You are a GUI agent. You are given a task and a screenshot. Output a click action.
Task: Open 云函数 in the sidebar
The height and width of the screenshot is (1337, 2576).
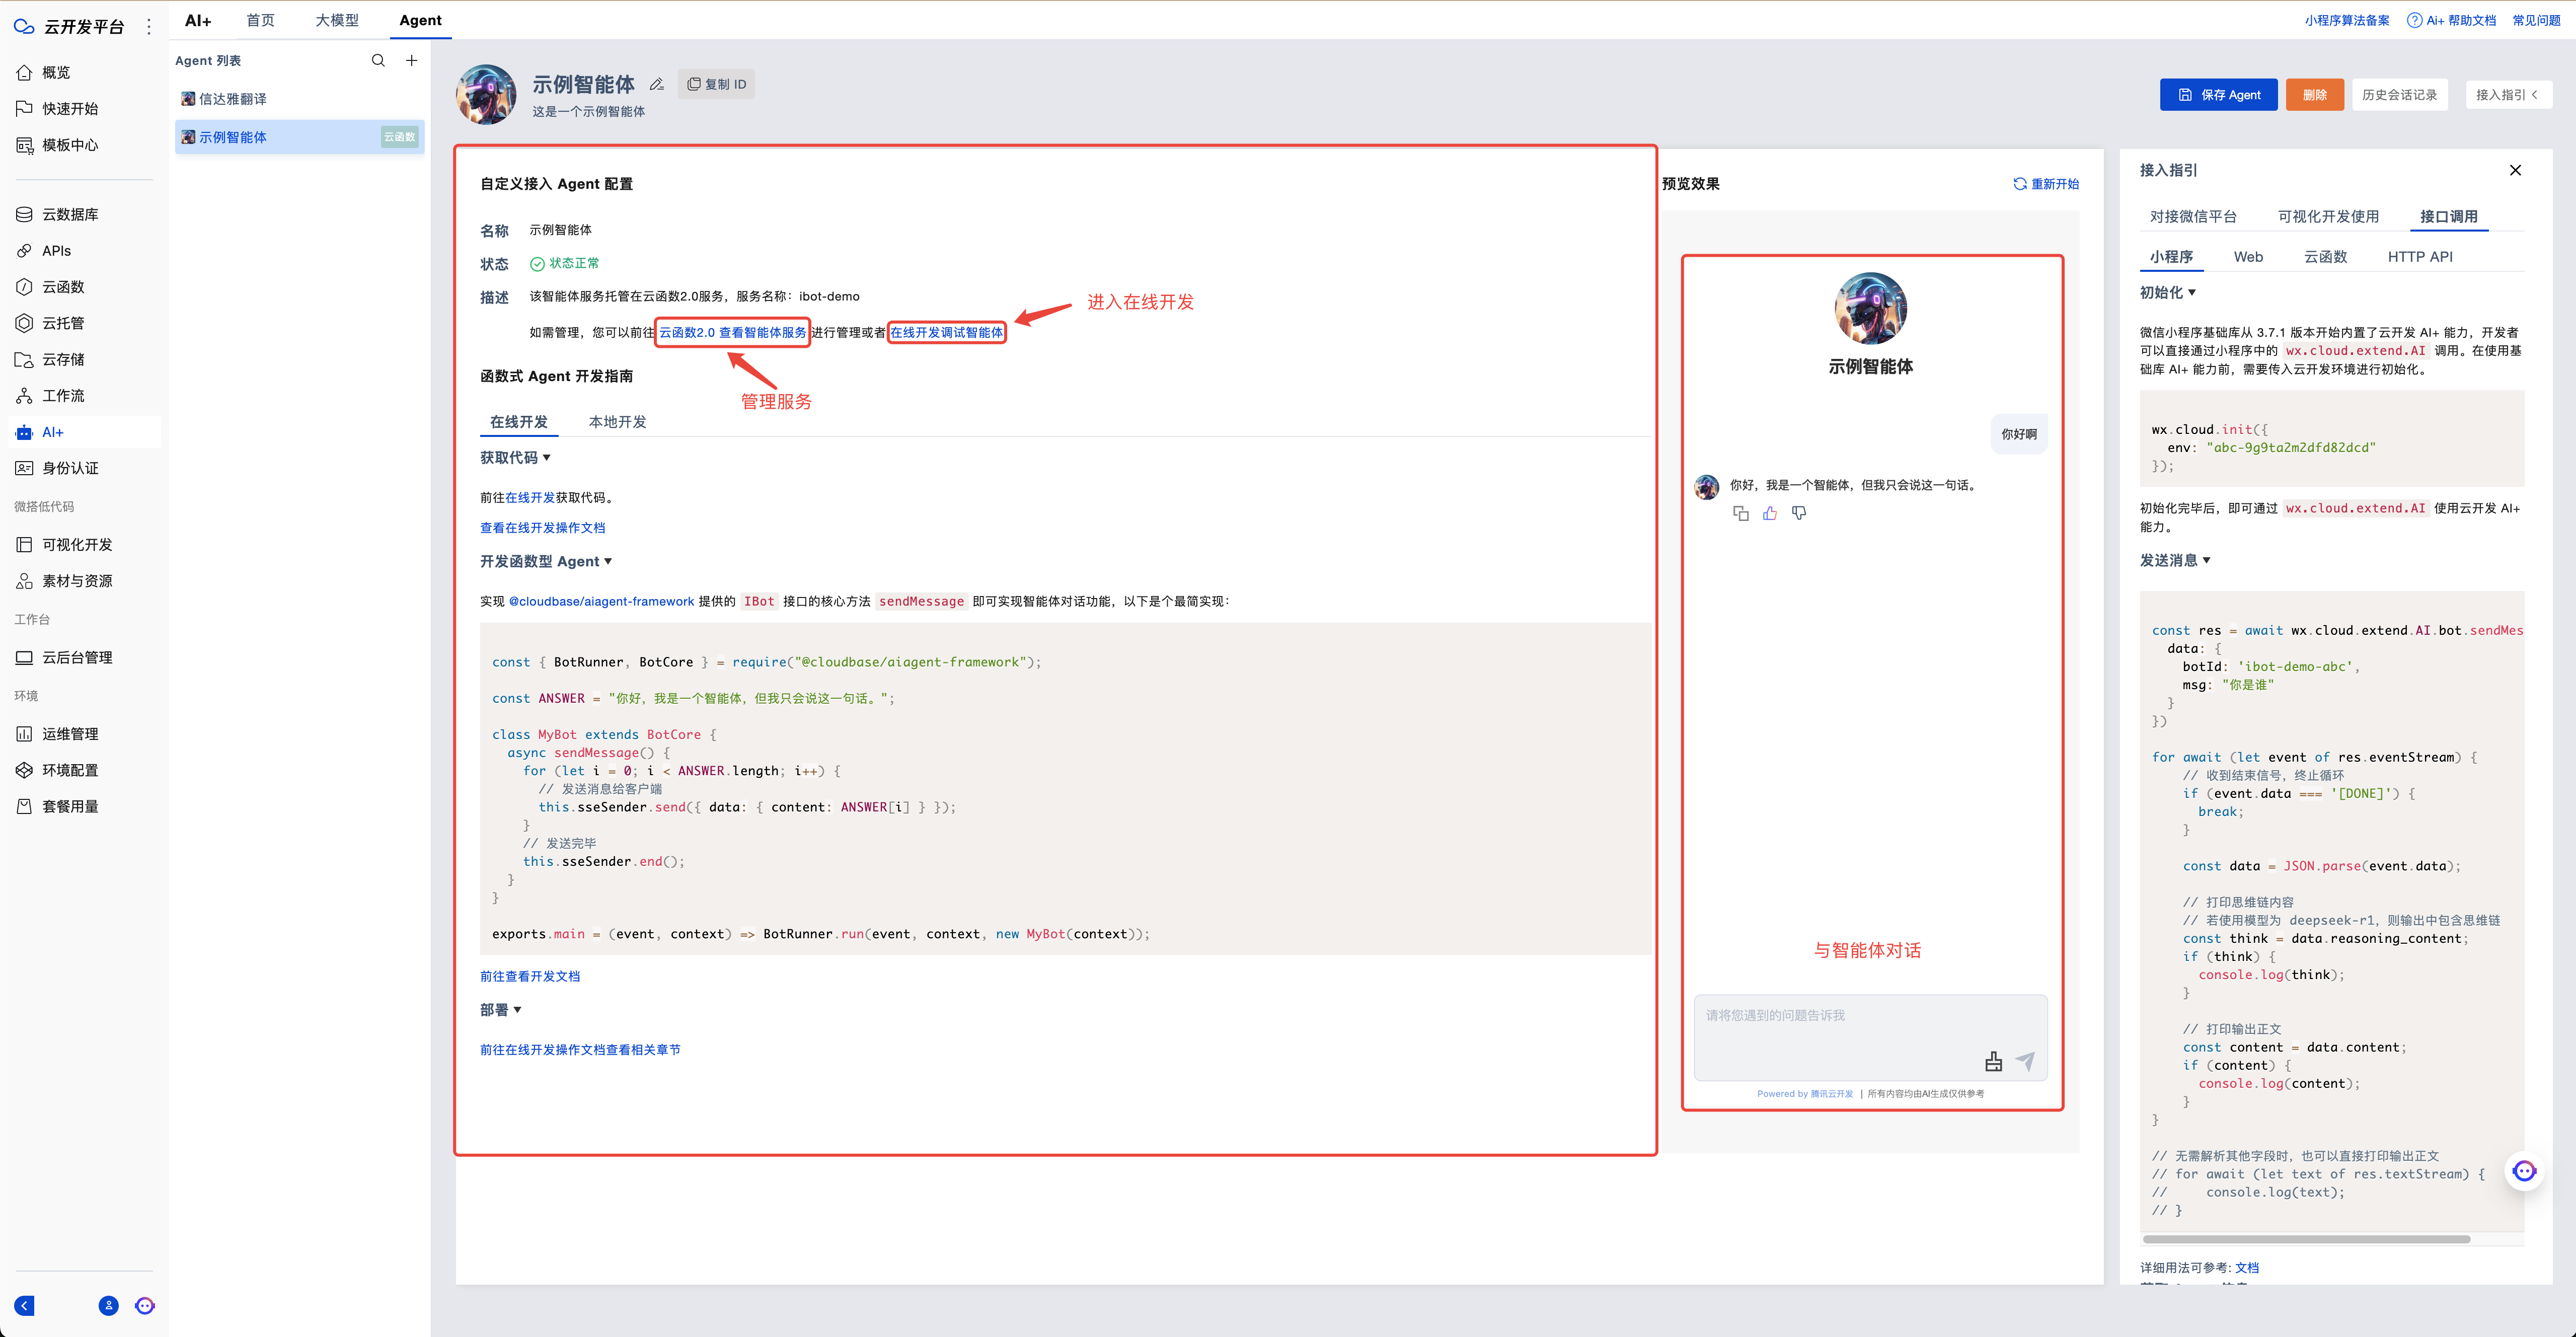click(x=63, y=287)
